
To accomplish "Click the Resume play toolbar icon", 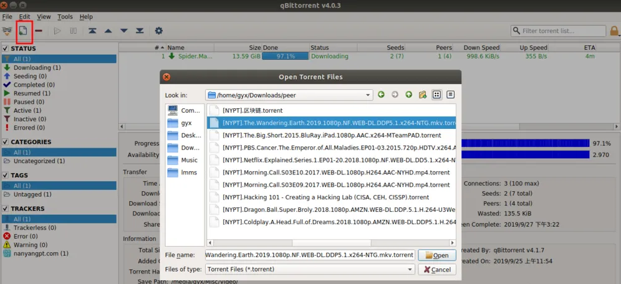I will point(57,31).
